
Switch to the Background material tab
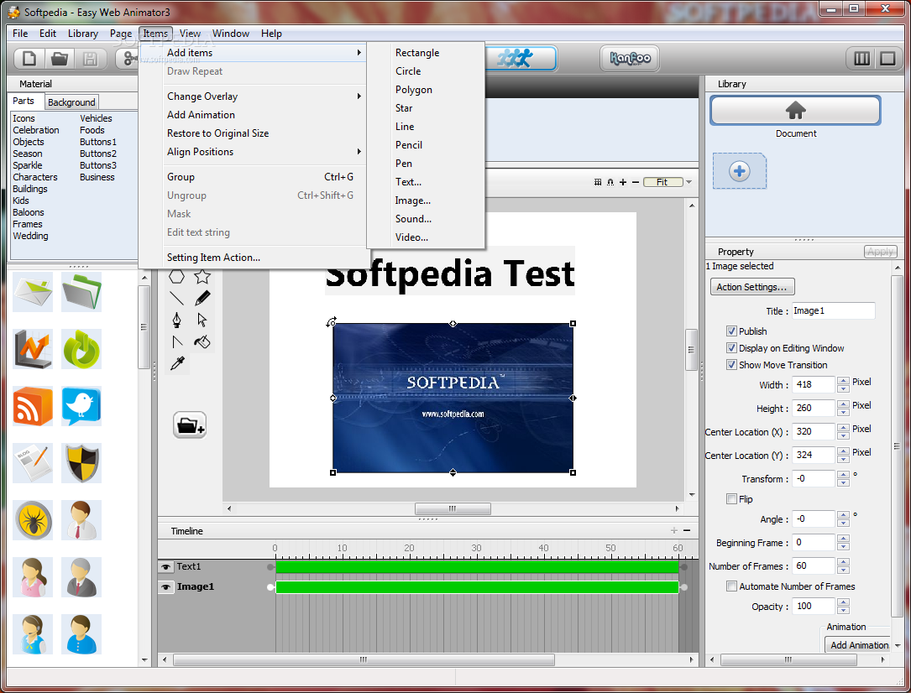coord(71,102)
